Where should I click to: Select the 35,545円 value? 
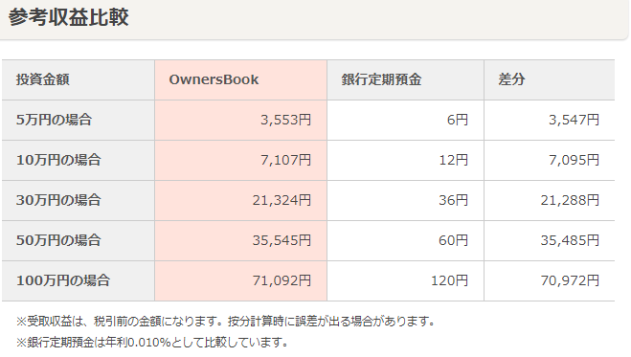pyautogui.click(x=282, y=240)
